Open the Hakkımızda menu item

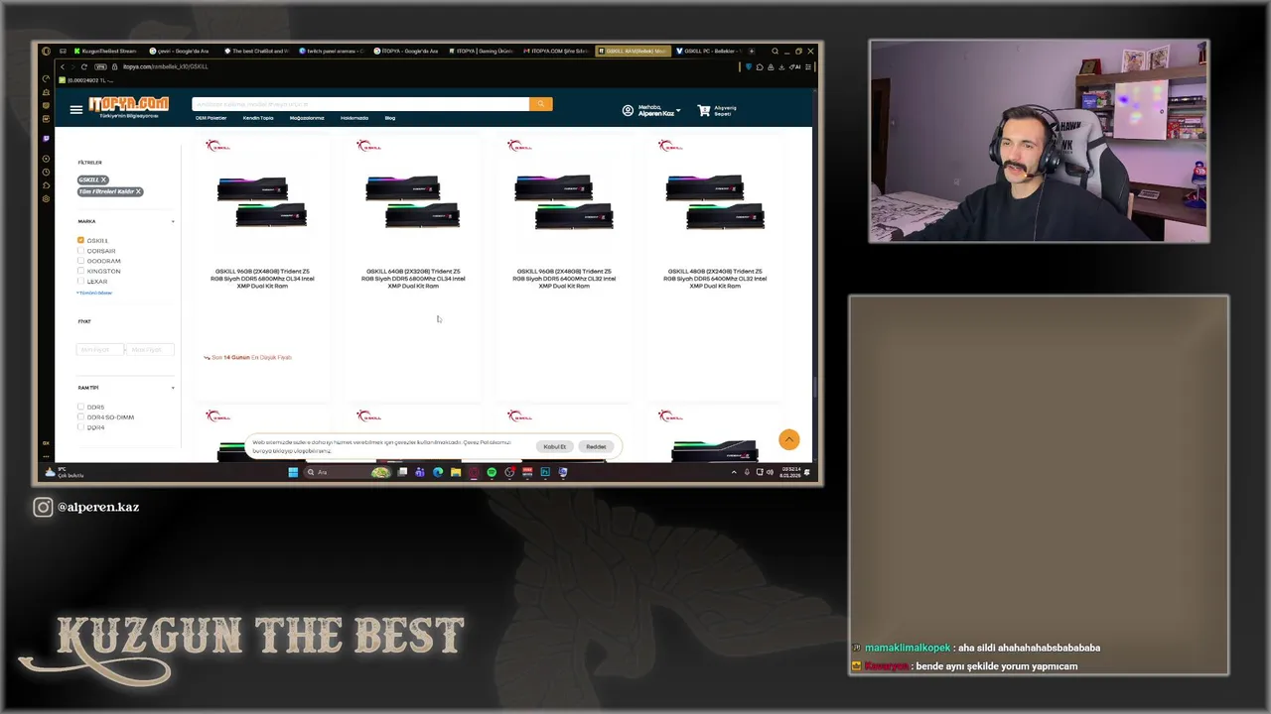click(x=354, y=118)
